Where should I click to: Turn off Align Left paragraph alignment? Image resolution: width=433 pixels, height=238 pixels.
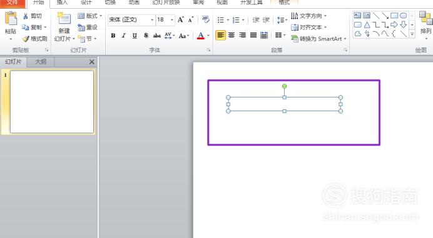click(x=220, y=35)
